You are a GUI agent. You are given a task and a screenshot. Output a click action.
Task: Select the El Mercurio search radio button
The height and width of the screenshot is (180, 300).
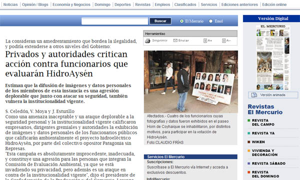[x=182, y=21]
